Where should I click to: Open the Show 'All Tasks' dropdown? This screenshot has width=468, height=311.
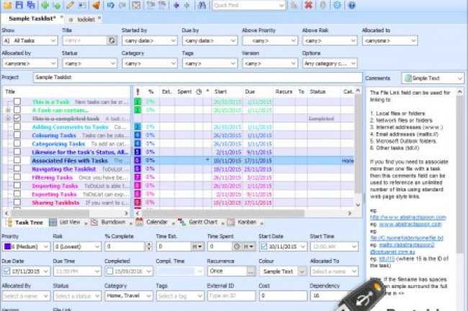point(30,41)
